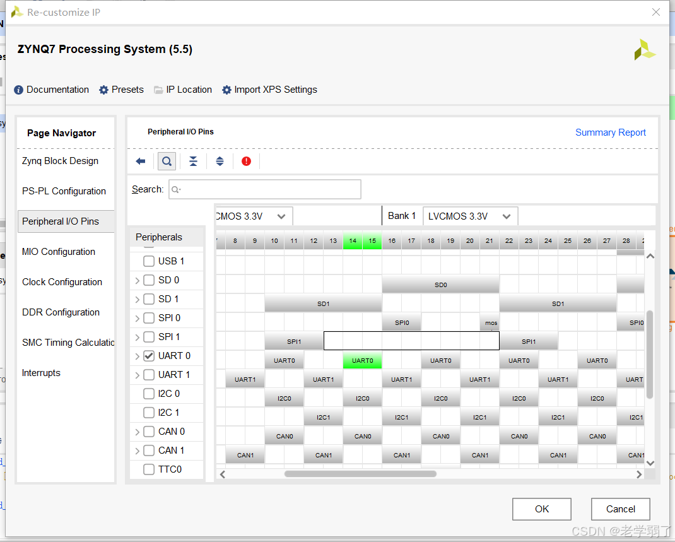Image resolution: width=675 pixels, height=542 pixels.
Task: Expand the CAN 1 peripheral row
Action: tap(137, 451)
